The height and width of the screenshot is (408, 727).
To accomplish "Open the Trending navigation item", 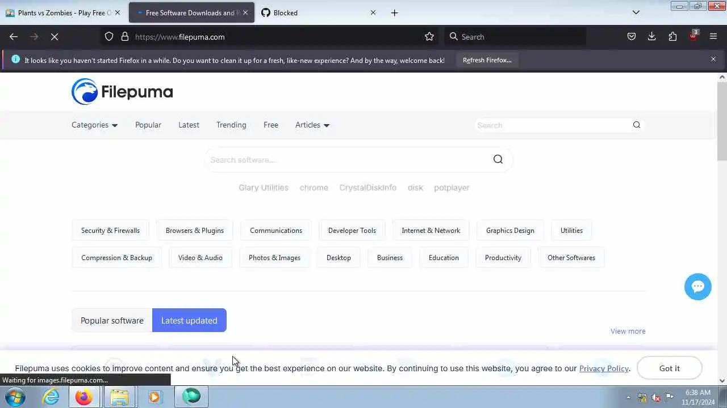I will tap(231, 125).
